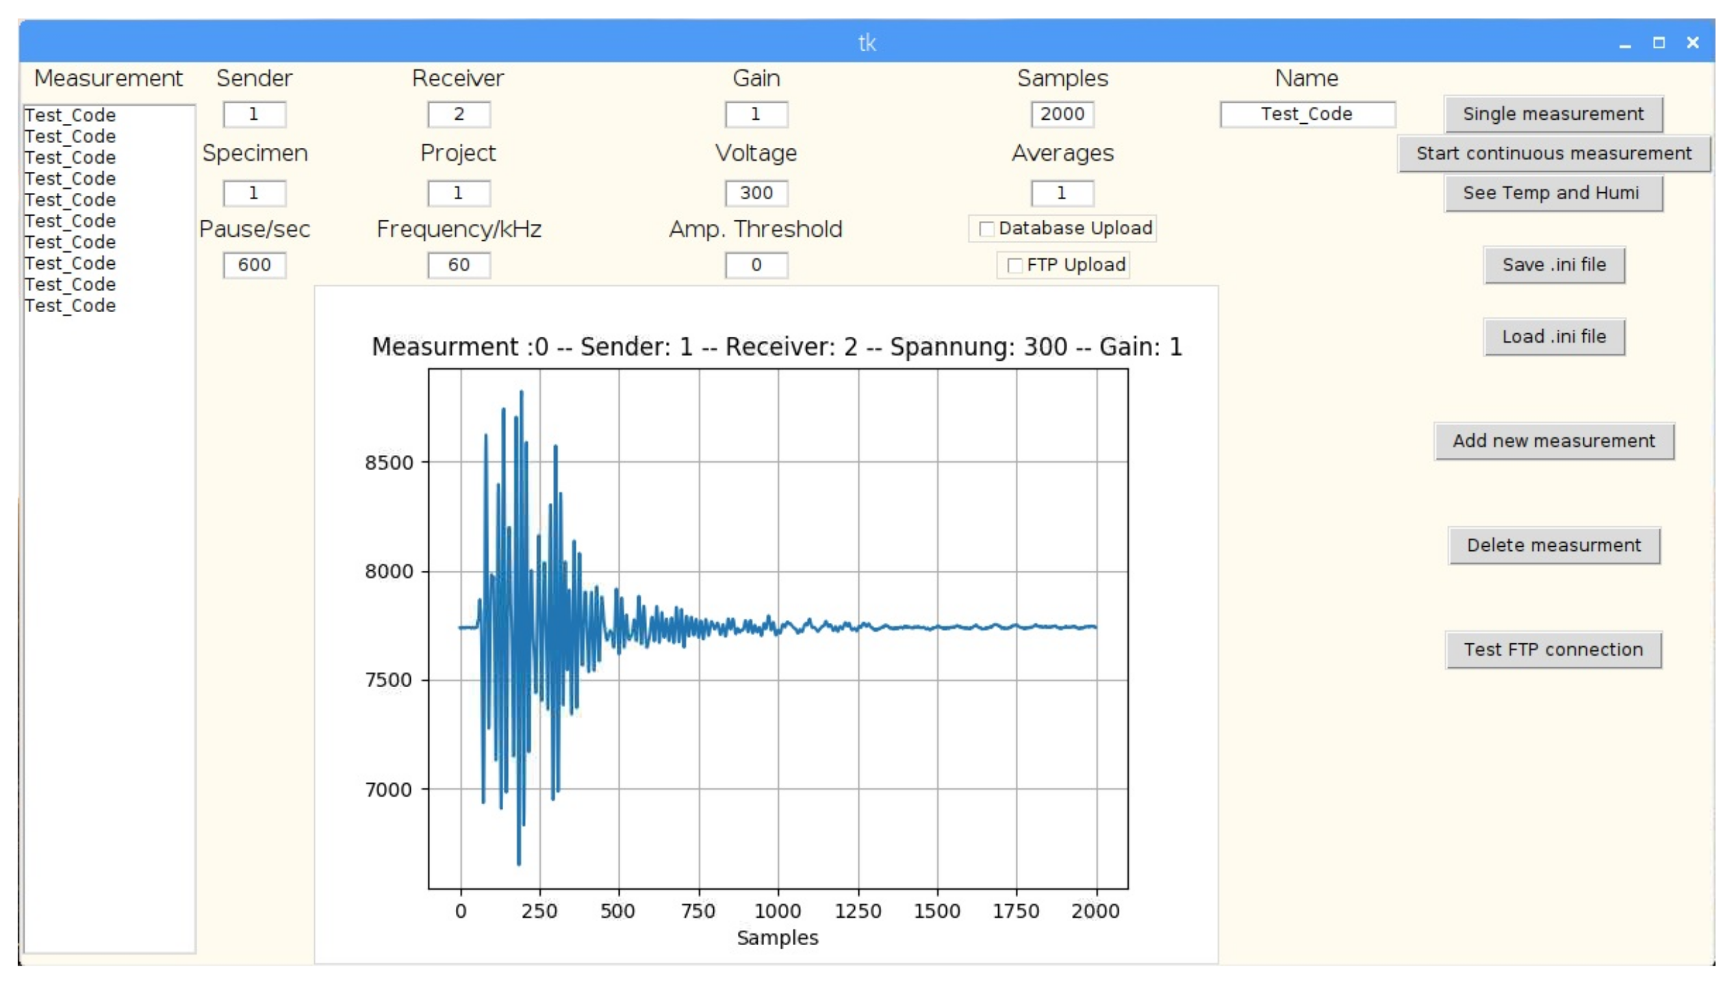Toggle the FTP Upload checkbox
Screen dimensions: 1736x991
1014,266
